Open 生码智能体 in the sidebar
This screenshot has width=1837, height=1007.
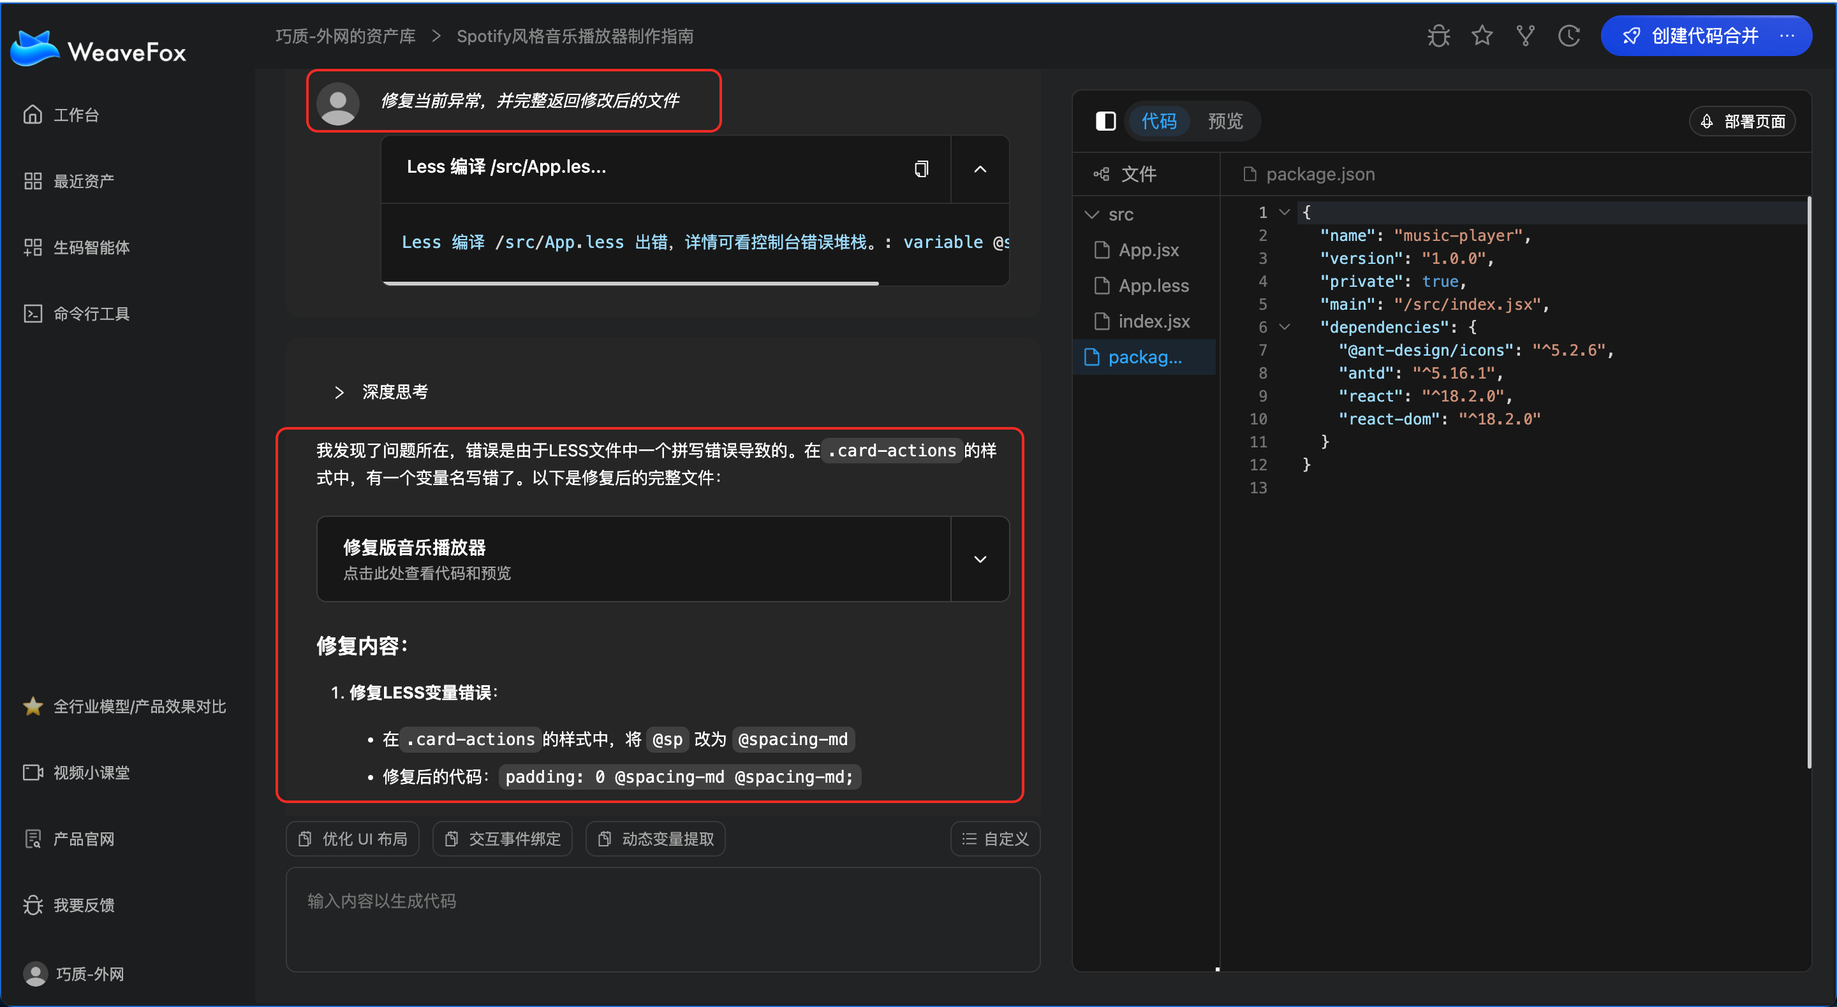point(91,247)
